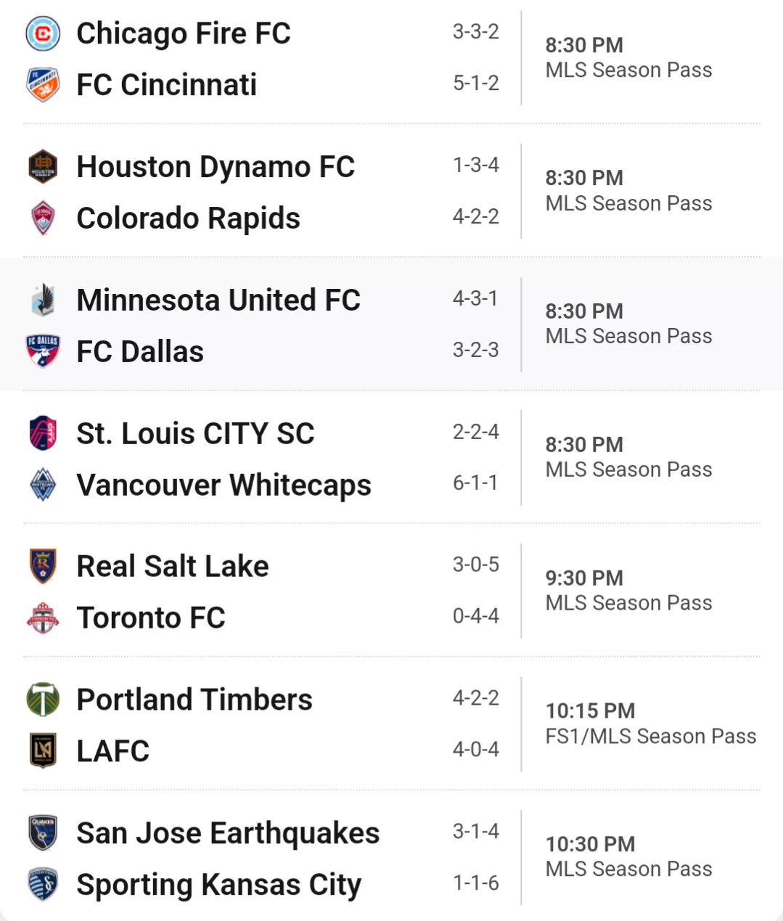
Task: Select the Toronto FC team name
Action: [151, 618]
